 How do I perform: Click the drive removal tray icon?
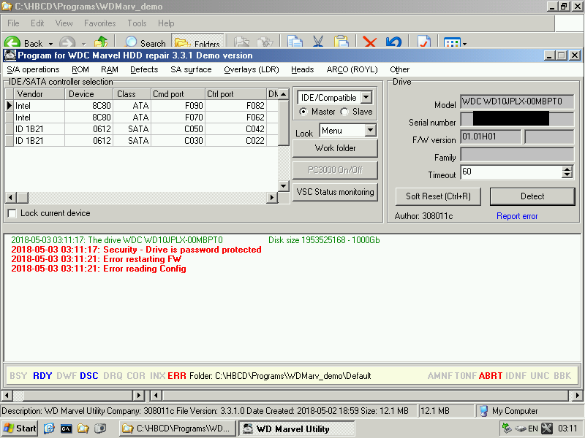tap(521, 429)
